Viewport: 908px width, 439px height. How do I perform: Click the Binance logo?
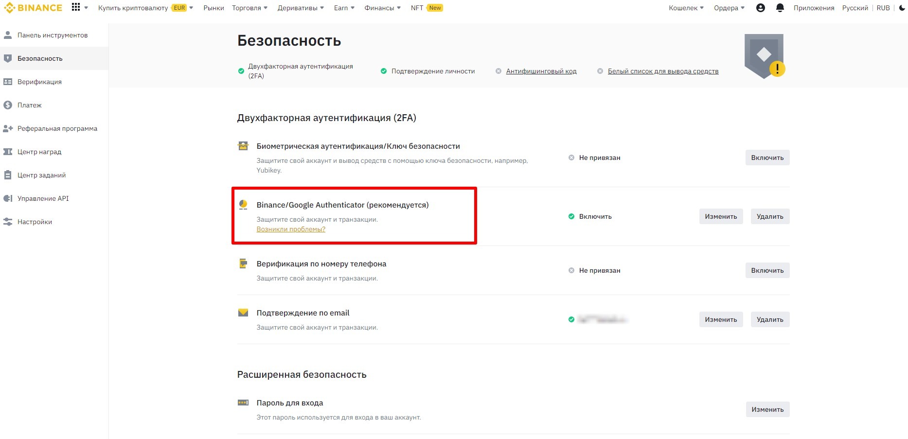[33, 8]
